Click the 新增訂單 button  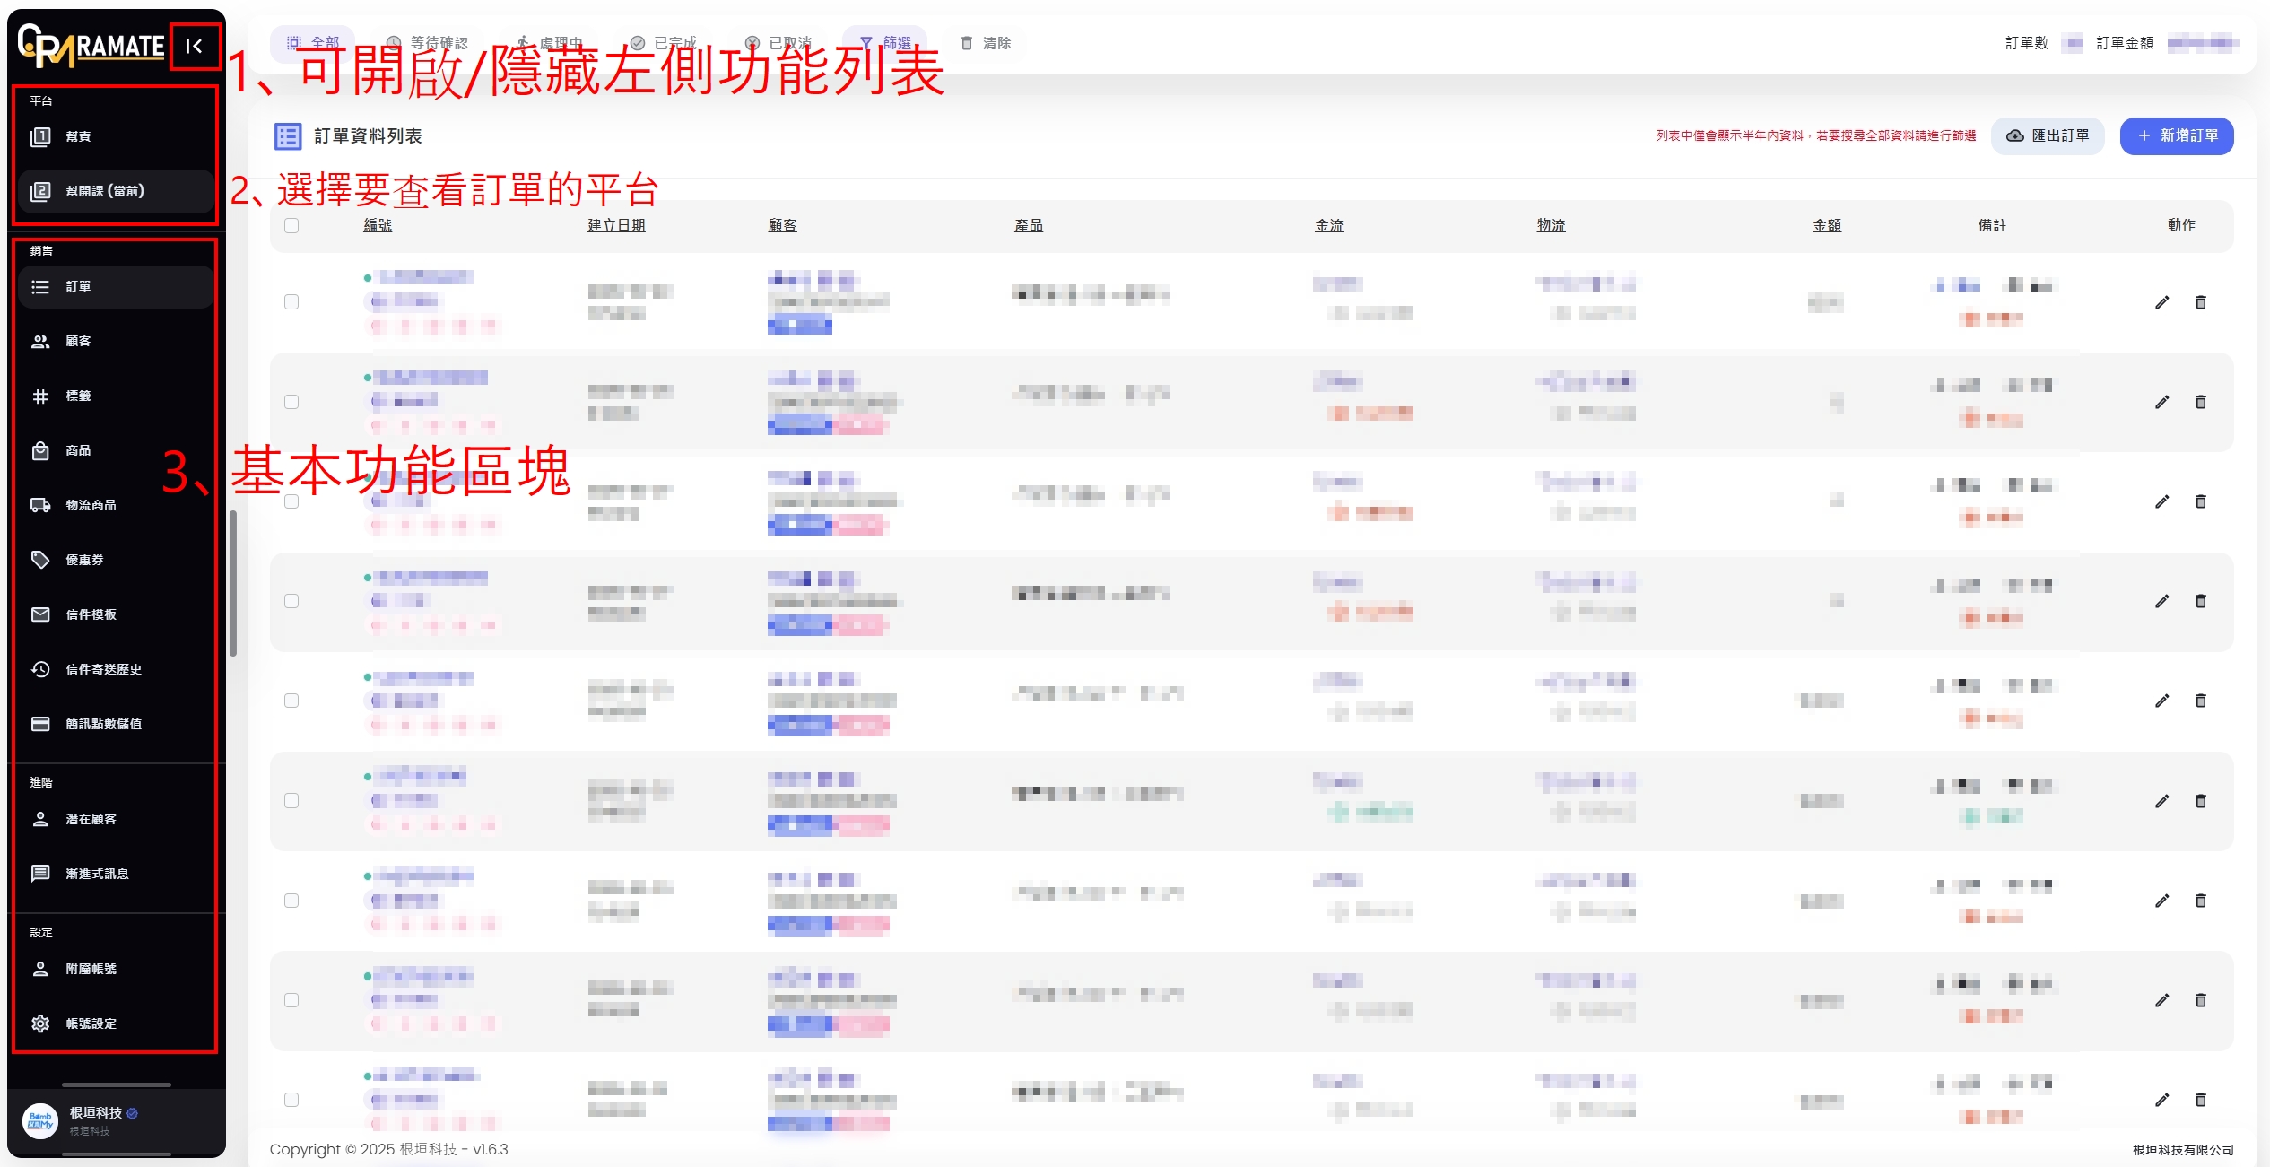tap(2176, 135)
